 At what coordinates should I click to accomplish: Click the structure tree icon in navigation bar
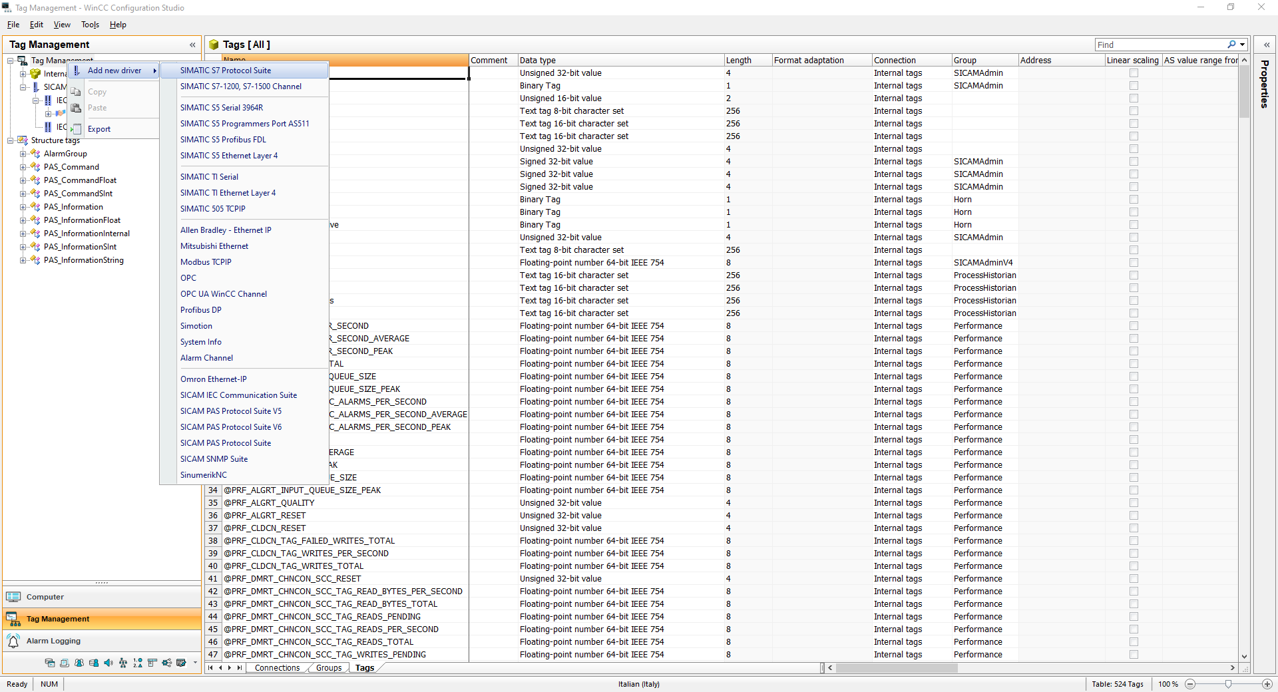pos(123,663)
